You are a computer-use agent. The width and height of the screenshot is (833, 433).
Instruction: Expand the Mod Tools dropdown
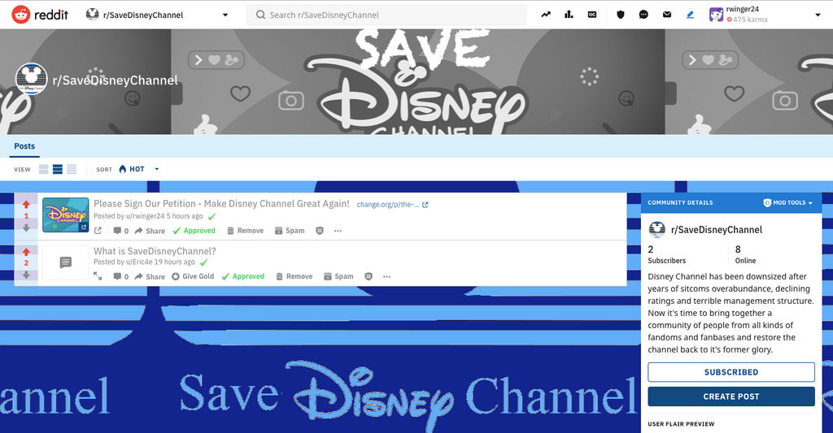[x=787, y=203]
